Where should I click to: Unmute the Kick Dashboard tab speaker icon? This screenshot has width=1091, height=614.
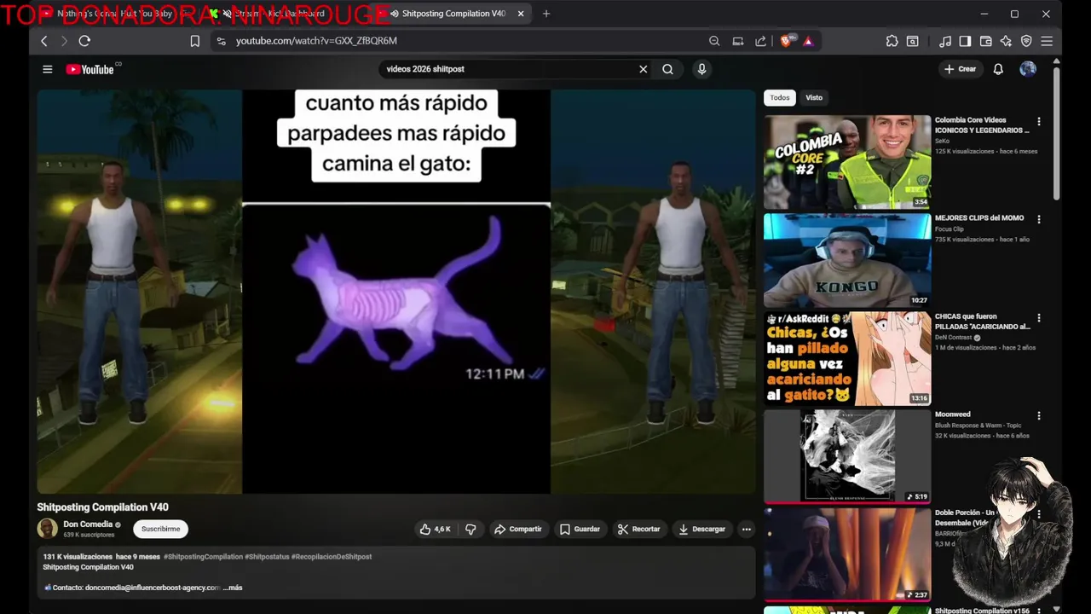(x=228, y=14)
